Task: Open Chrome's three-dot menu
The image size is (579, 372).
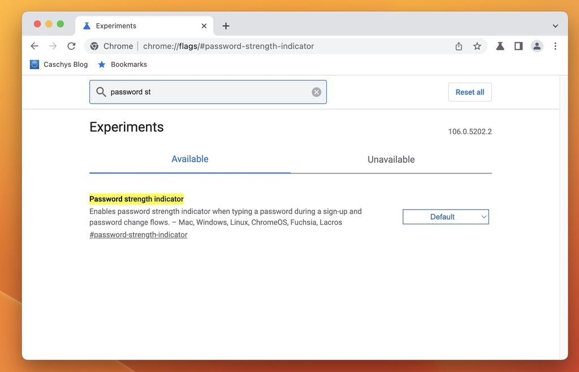Action: click(x=555, y=46)
